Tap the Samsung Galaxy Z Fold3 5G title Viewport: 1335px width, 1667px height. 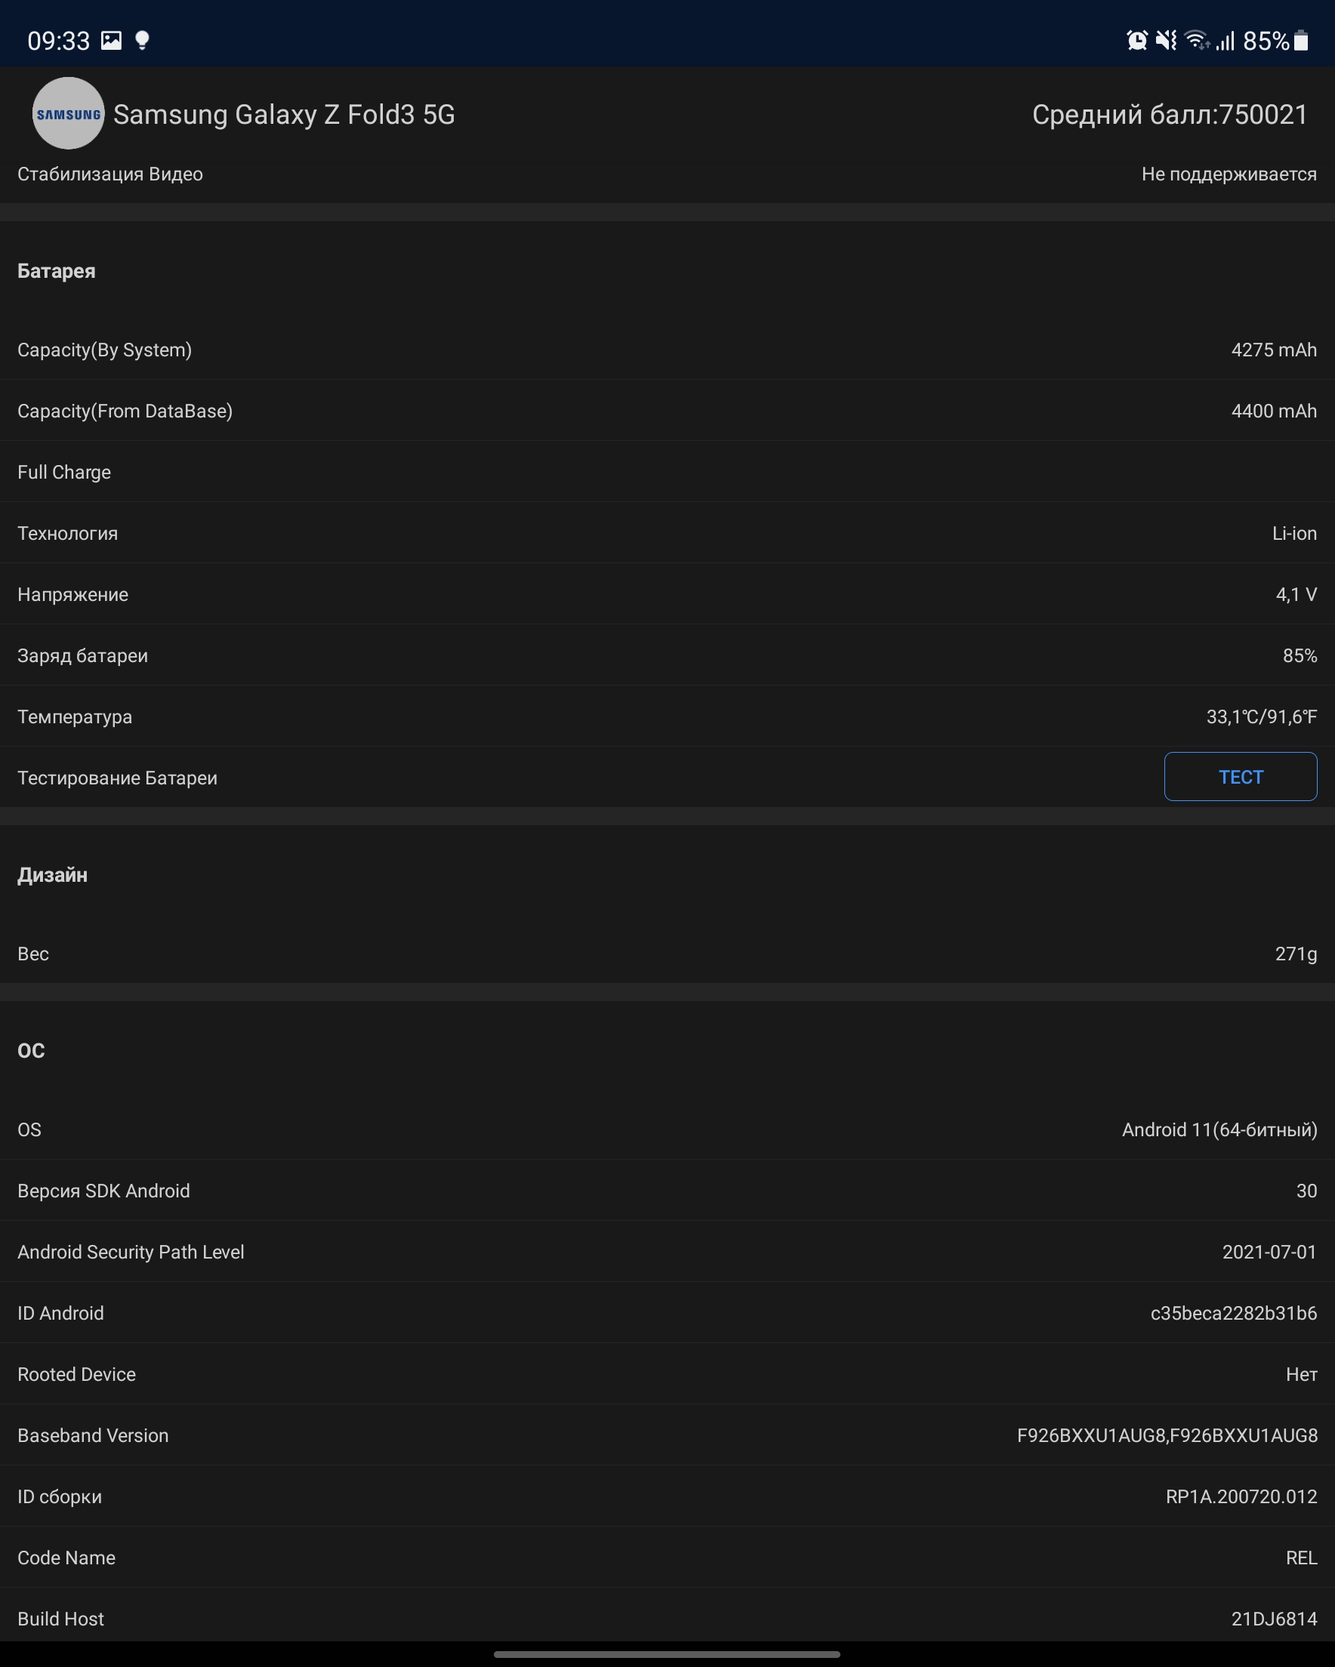(284, 115)
